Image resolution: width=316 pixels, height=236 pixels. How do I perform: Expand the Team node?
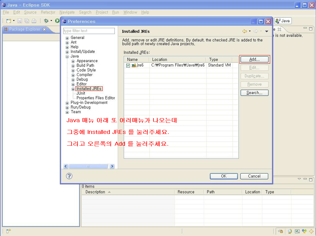click(67, 112)
